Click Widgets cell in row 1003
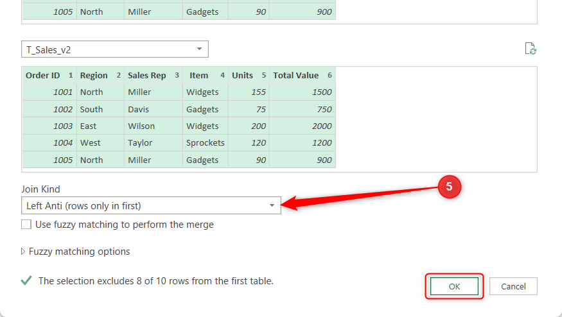The image size is (562, 317). 206,126
